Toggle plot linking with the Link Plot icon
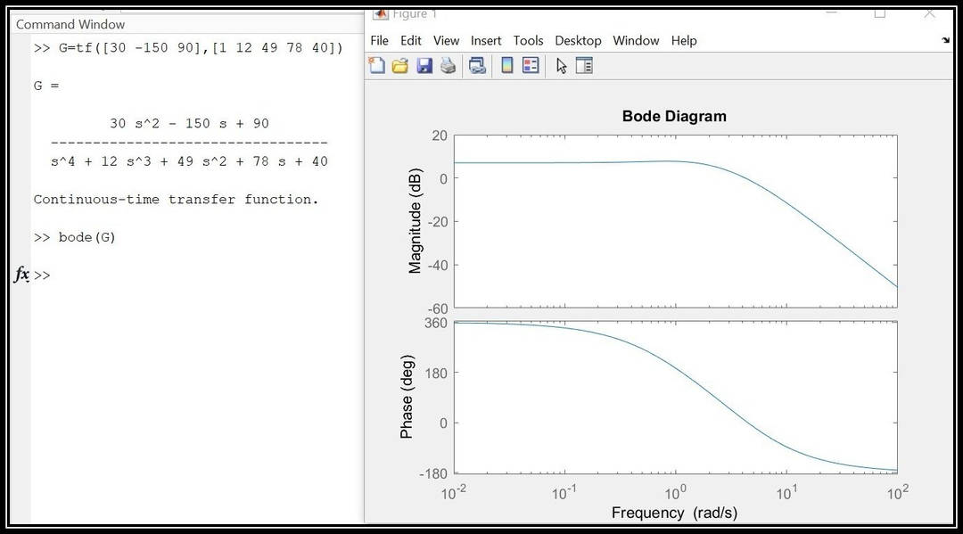Screen dimensions: 963x534 pos(476,64)
